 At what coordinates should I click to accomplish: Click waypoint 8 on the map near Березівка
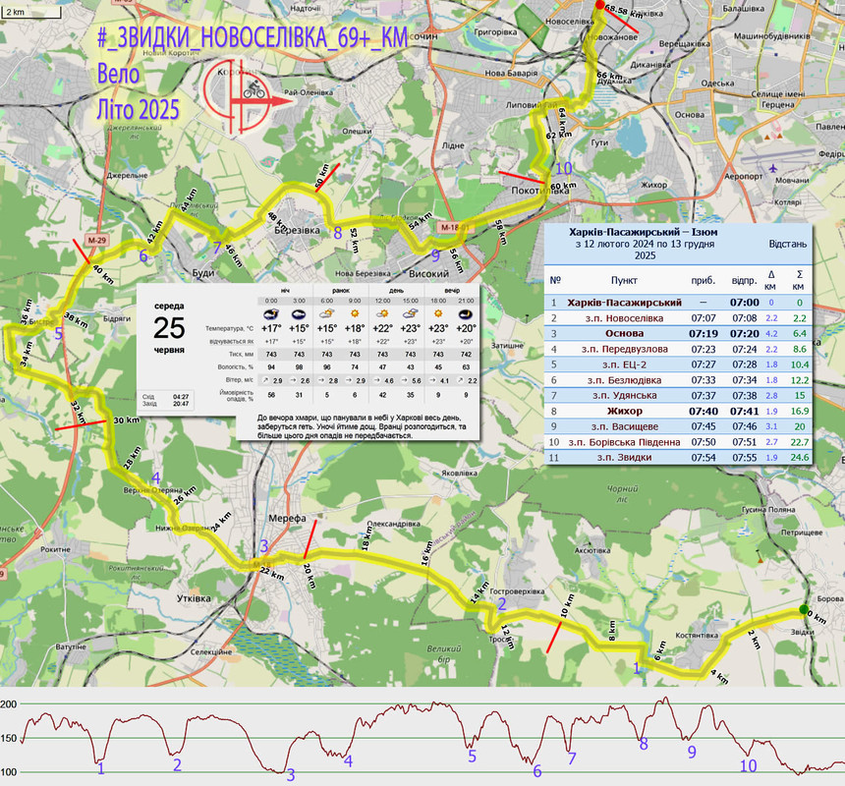coord(338,233)
